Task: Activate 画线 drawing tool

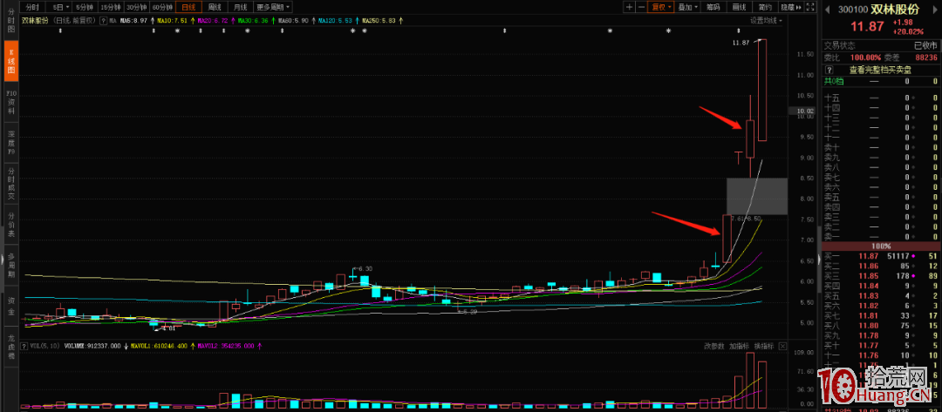Action: pyautogui.click(x=739, y=7)
